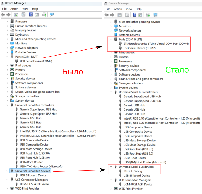Image resolution: width=202 pixels, height=194 pixels.
Task: Select Software devices in left window
Action: click(26, 87)
